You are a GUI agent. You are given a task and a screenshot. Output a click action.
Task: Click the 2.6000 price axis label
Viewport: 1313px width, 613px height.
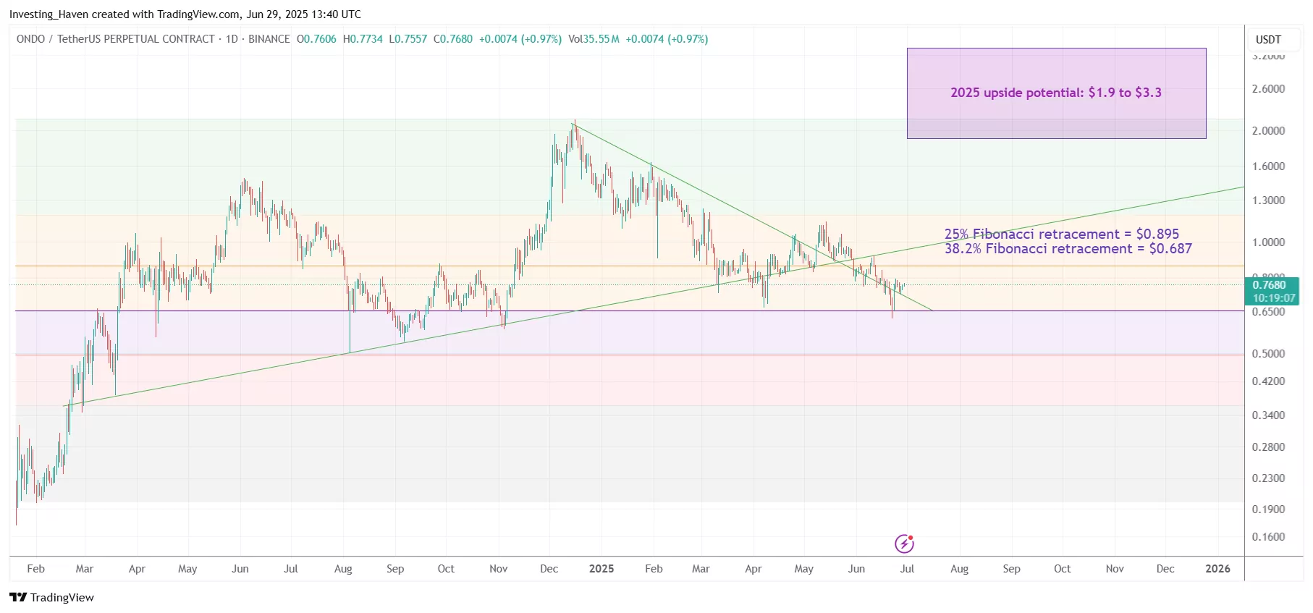pos(1268,89)
